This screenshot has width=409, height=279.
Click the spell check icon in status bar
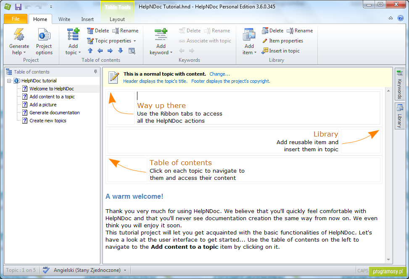click(x=46, y=270)
